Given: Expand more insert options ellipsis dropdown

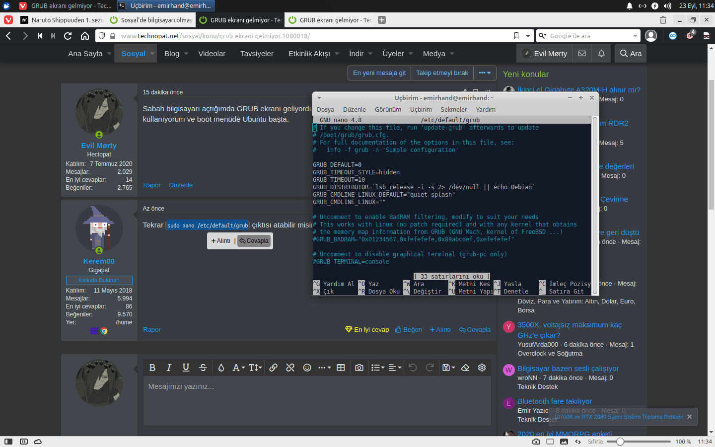Looking at the screenshot, I should [324, 368].
